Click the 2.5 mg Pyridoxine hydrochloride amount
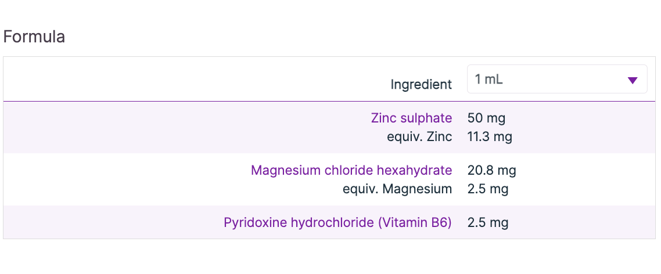Image resolution: width=661 pixels, height=274 pixels. pos(488,223)
